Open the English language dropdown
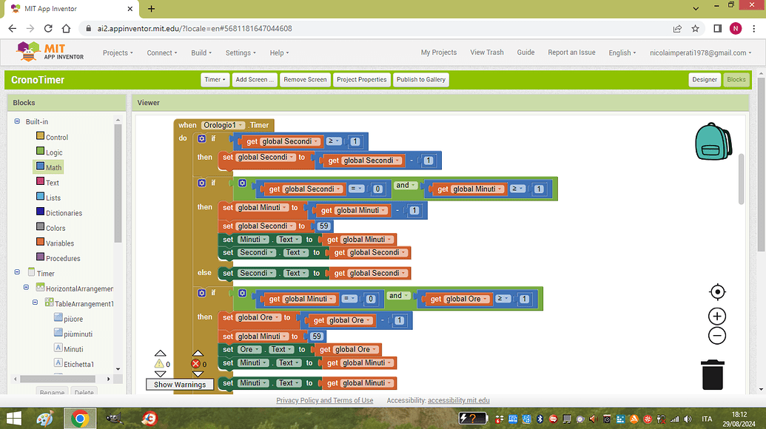This screenshot has width=766, height=429. [x=622, y=53]
